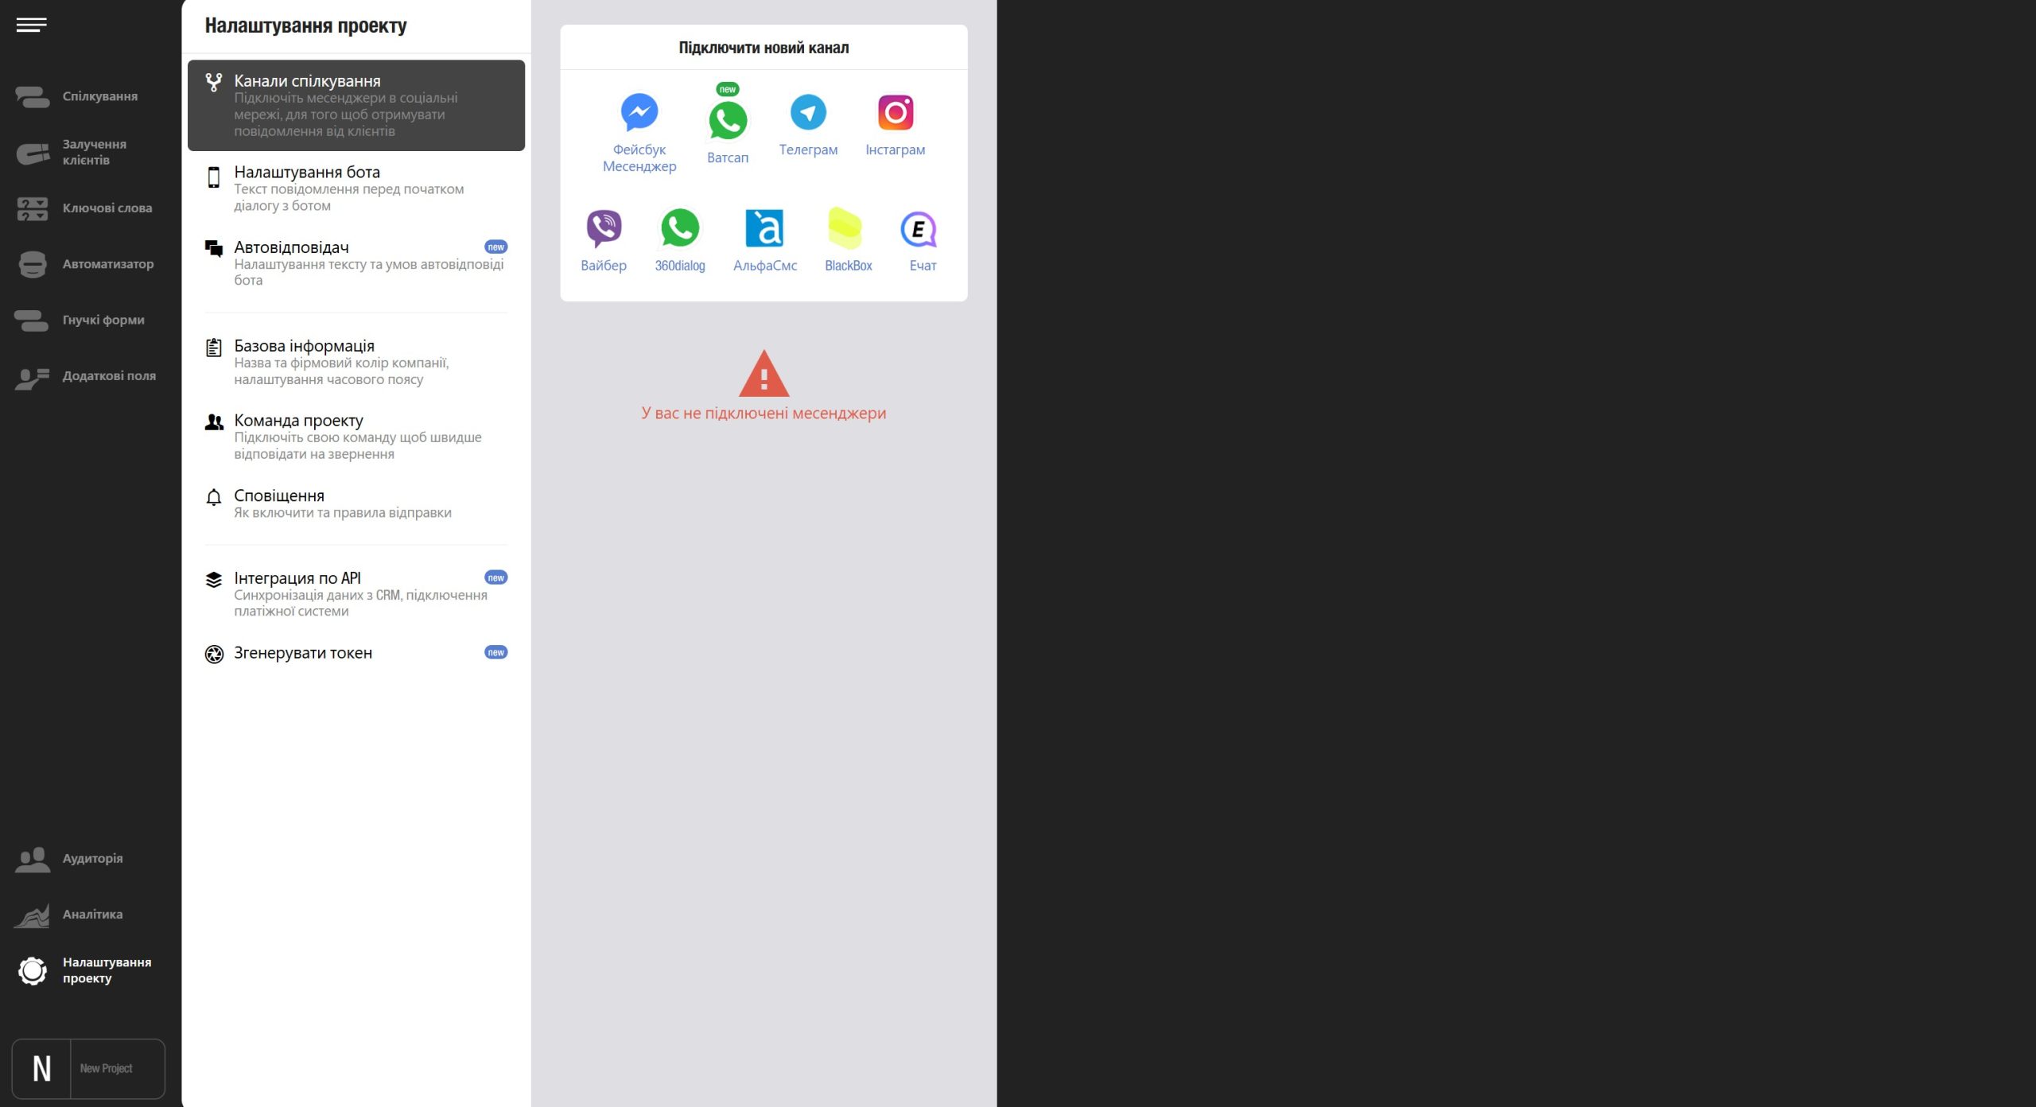Screen dimensions: 2036x1107
Task: Open Автоматизатор in the sidebar
Action: coord(108,265)
